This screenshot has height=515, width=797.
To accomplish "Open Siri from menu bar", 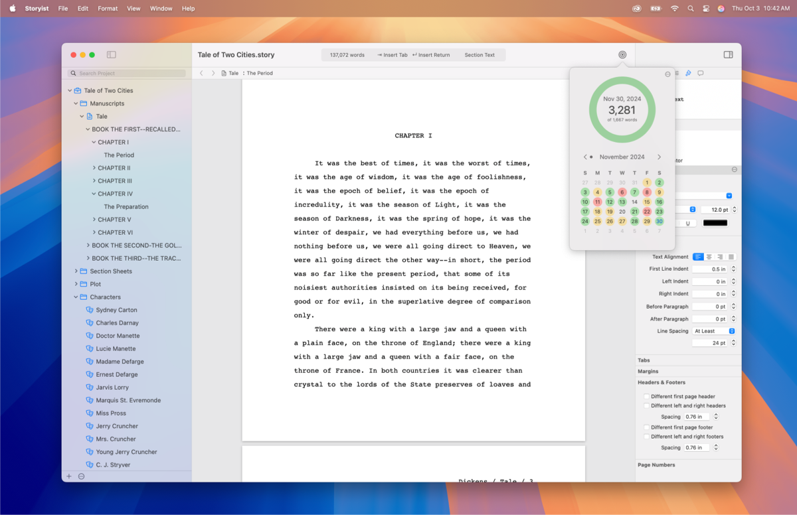I will coord(721,9).
